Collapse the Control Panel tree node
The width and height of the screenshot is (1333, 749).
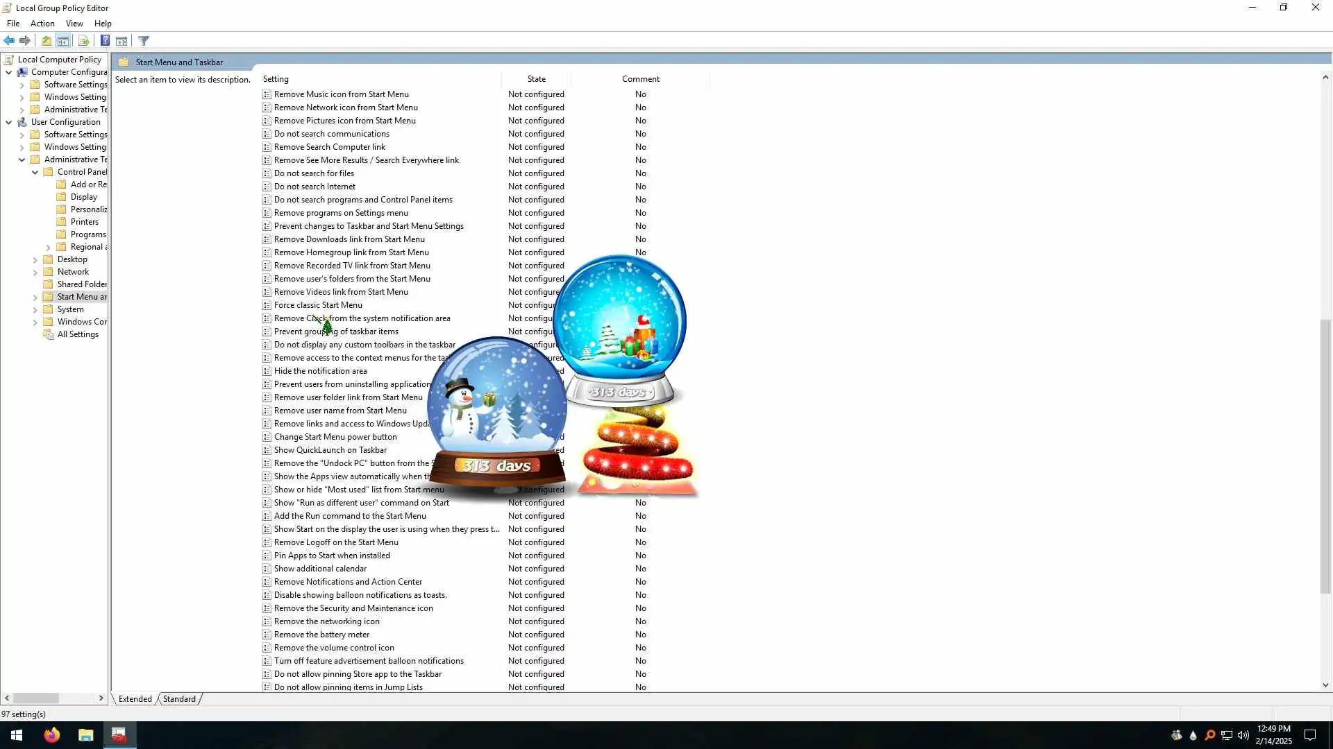(x=35, y=172)
